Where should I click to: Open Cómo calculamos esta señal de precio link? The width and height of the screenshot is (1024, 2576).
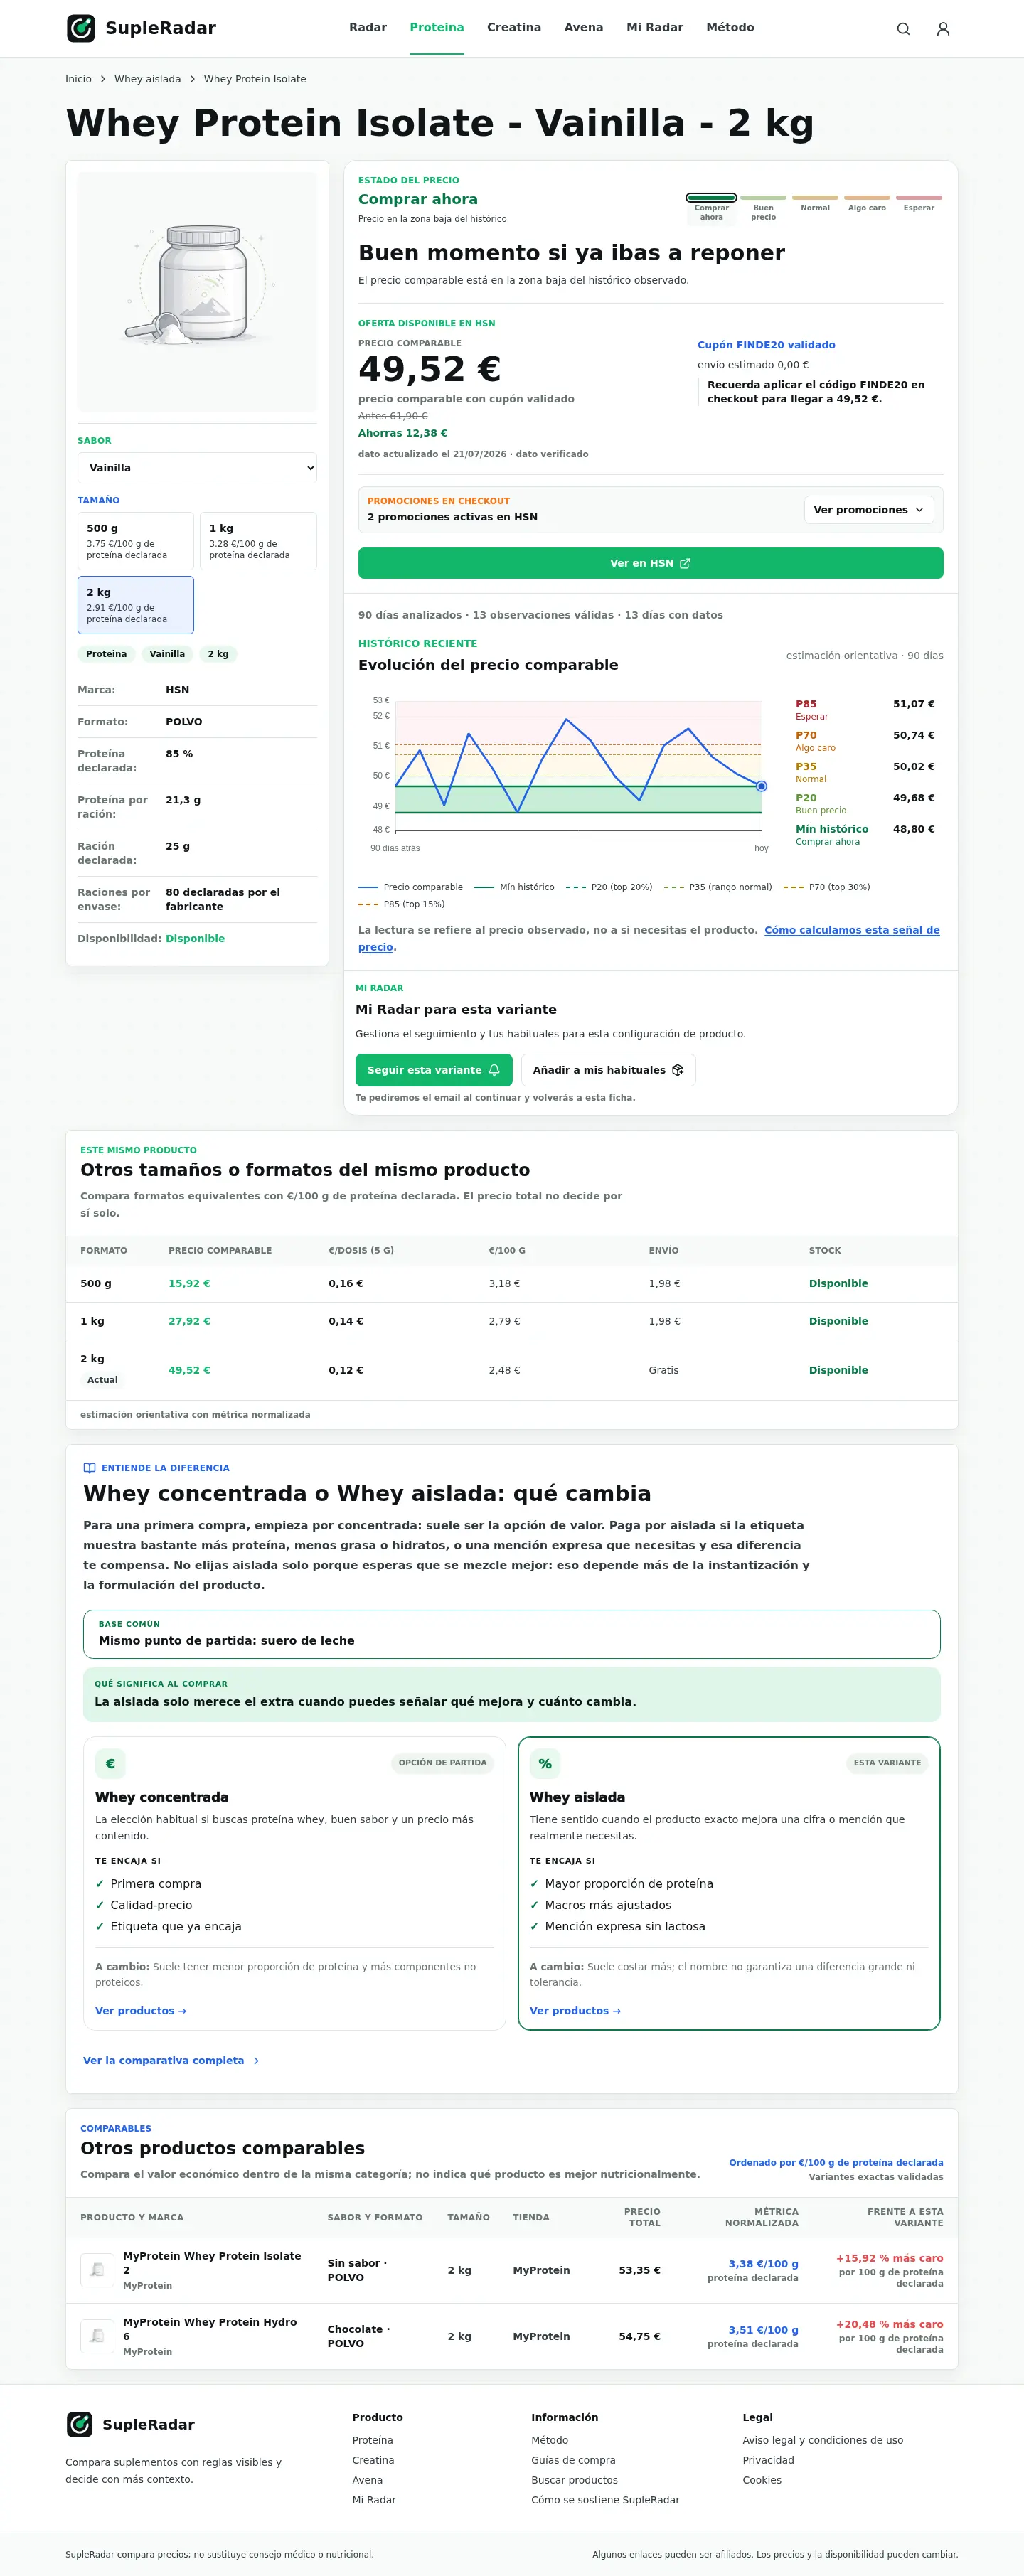[x=852, y=930]
